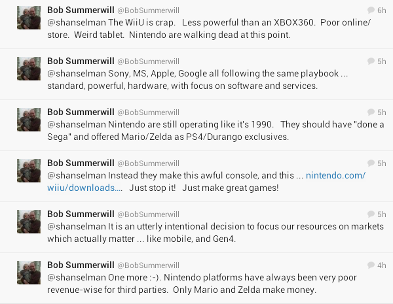The image size is (393, 304).
Task: Click the speech bubble icon on the Sony, MS, Apple tweet
Action: point(372,61)
